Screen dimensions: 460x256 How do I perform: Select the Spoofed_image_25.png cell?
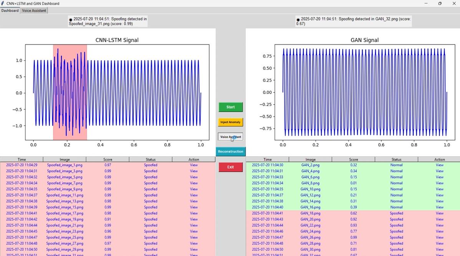65,238
